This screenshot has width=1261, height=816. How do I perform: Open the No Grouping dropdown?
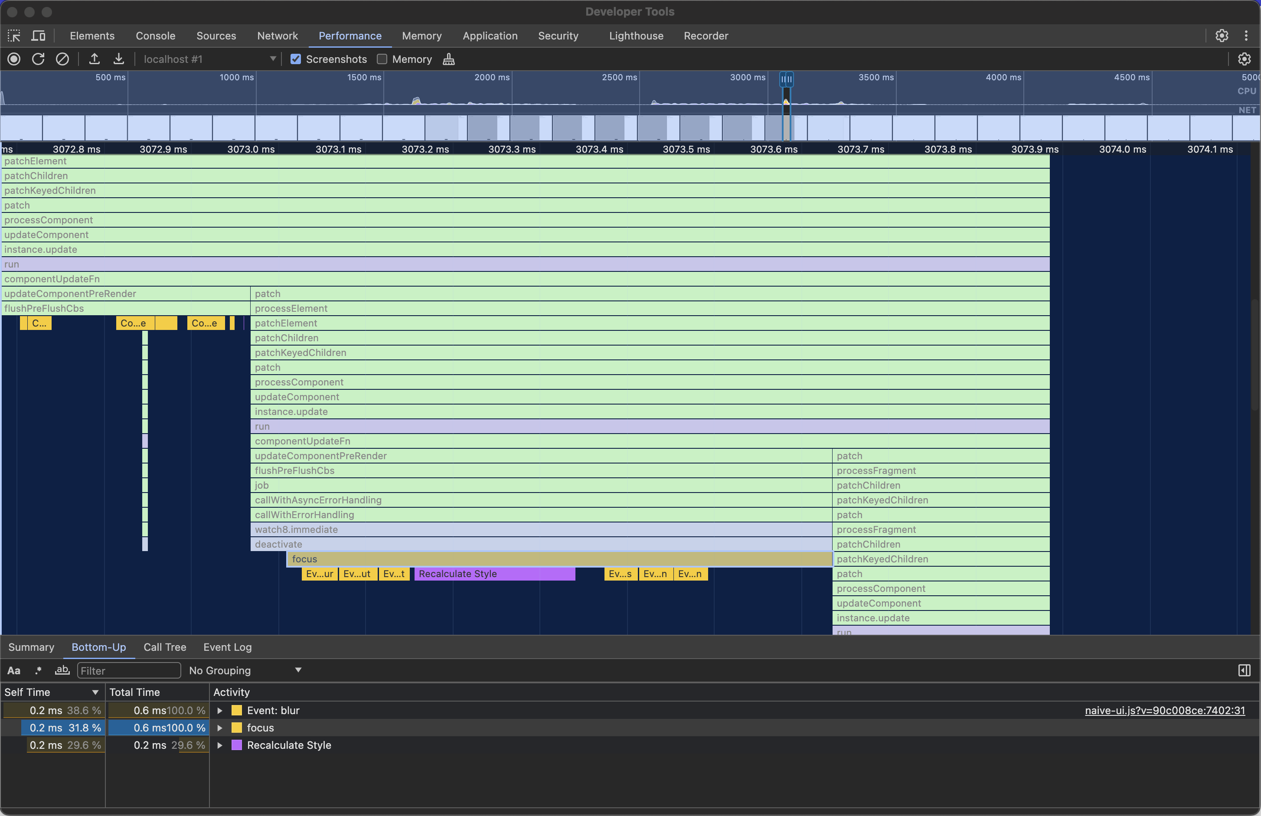(x=245, y=671)
